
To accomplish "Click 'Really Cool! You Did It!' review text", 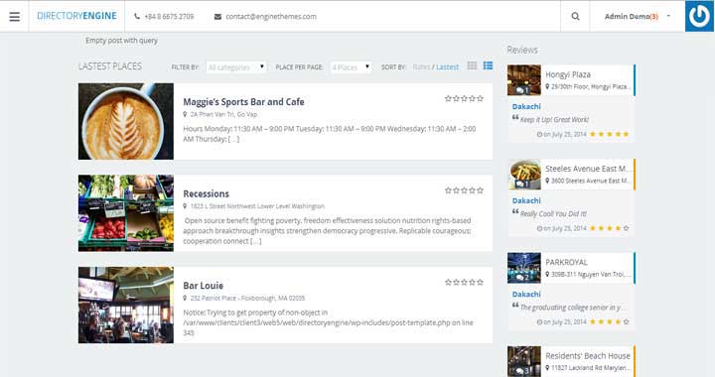I will click(x=553, y=214).
